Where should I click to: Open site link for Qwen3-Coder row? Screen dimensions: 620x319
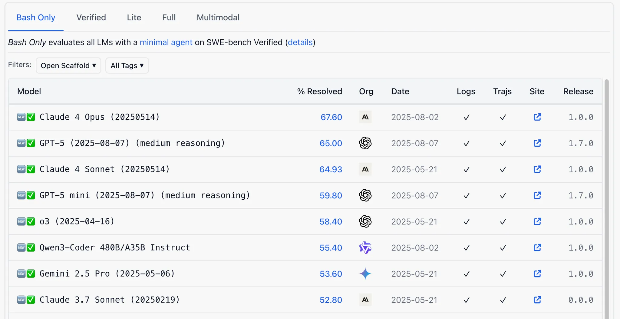[537, 248]
